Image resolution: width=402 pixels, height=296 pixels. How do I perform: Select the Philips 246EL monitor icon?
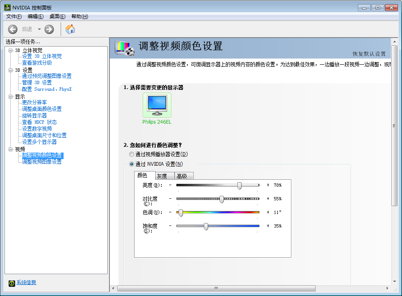point(157,105)
